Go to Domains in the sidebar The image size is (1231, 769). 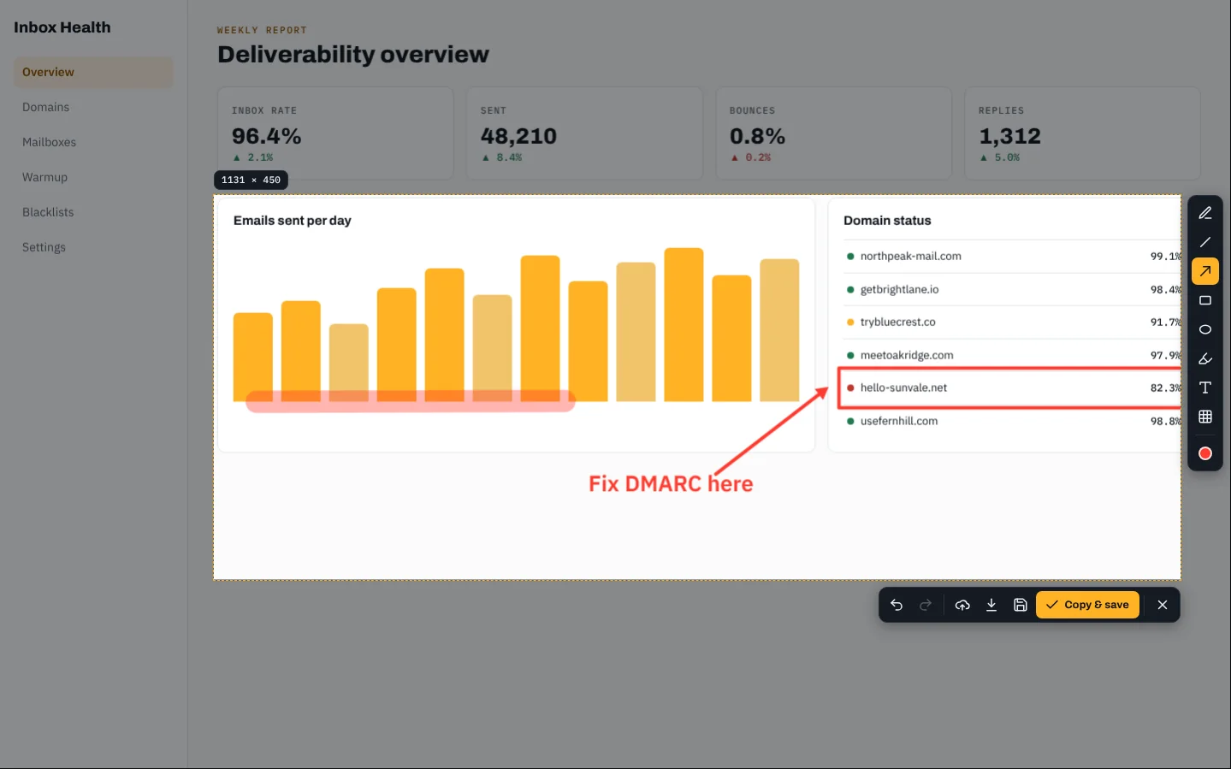click(93, 107)
